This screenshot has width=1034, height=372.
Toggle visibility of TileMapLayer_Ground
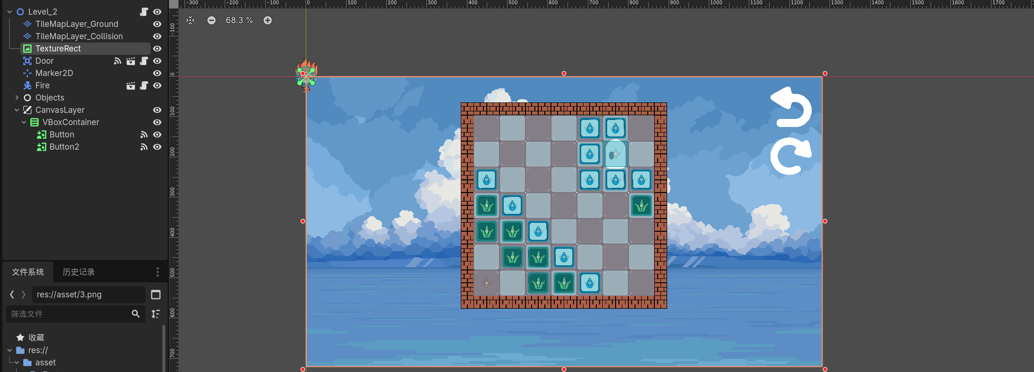pyautogui.click(x=157, y=24)
